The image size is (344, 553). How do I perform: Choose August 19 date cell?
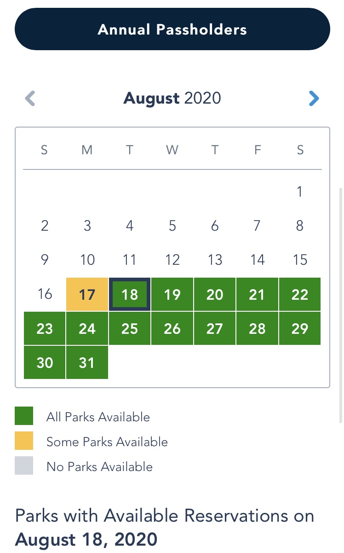(x=172, y=294)
